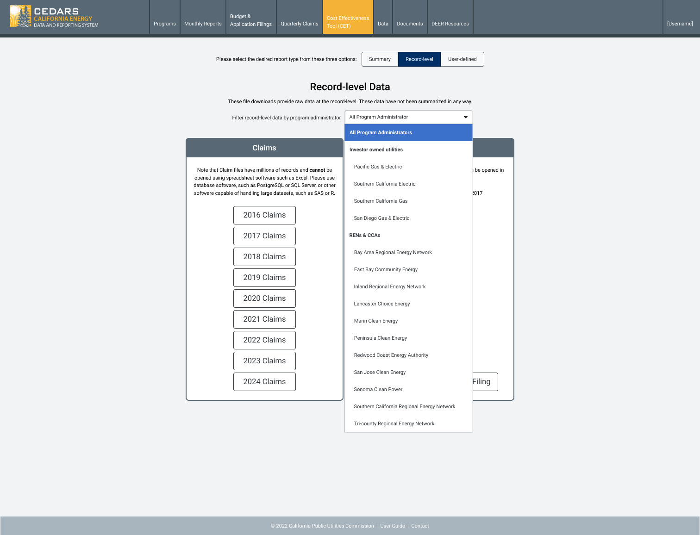Download 2016 Claims file
Viewport: 700px width, 535px height.
click(264, 215)
